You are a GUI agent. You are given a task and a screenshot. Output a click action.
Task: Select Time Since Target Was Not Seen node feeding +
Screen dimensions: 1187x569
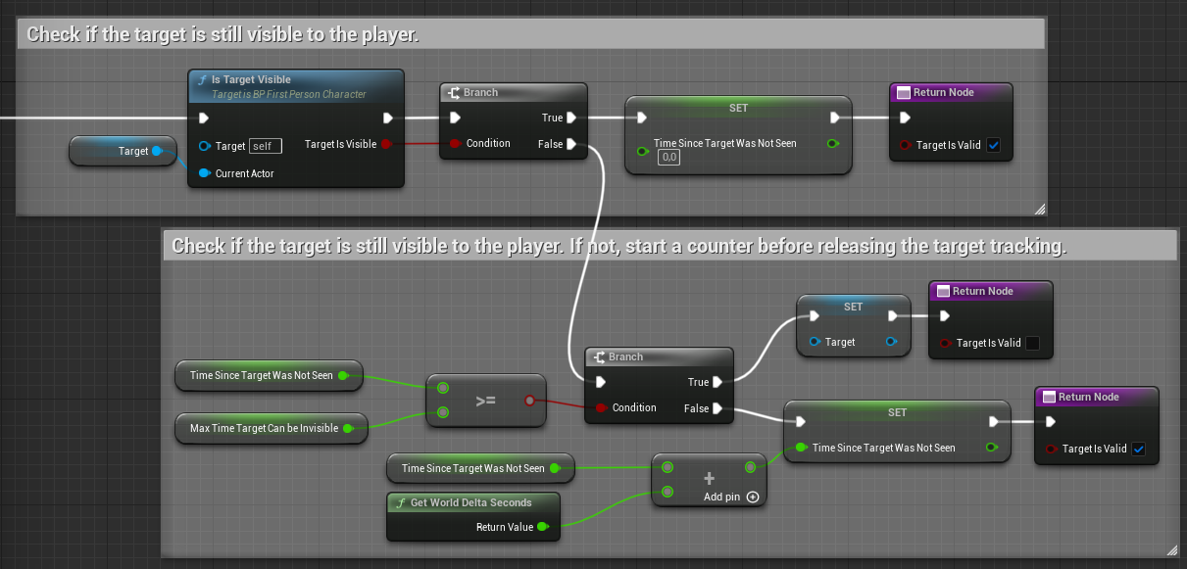[x=480, y=468]
